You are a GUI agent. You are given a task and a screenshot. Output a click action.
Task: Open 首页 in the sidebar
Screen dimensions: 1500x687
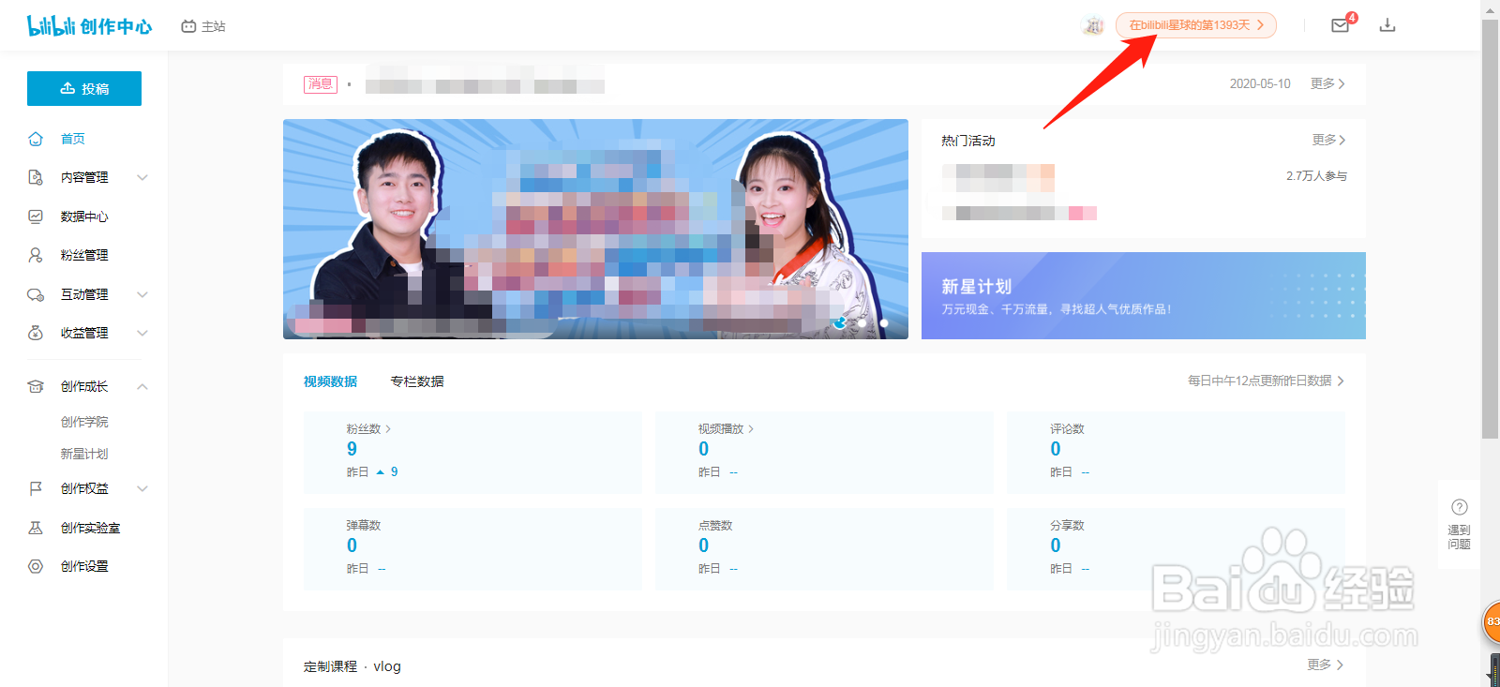[x=73, y=139]
